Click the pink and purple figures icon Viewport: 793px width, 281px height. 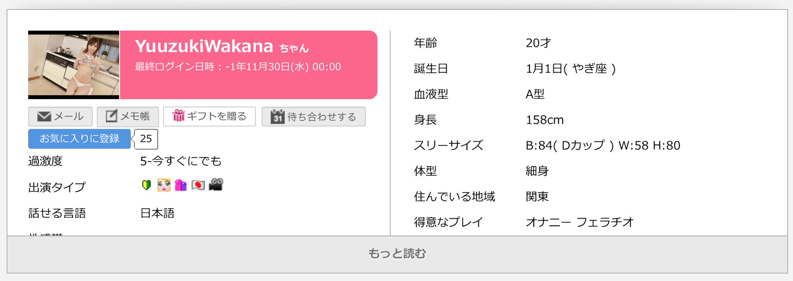click(x=181, y=185)
